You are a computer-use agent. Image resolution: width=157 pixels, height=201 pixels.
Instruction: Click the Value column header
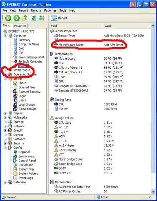click(x=126, y=26)
